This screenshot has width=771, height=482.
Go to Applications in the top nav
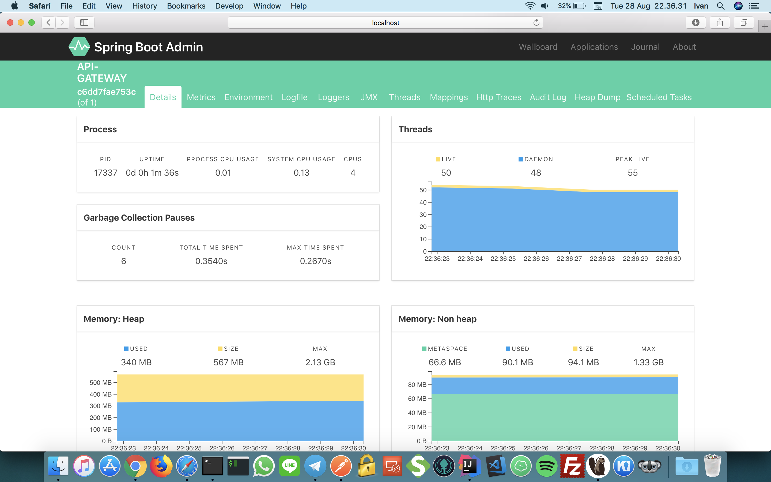coord(594,47)
